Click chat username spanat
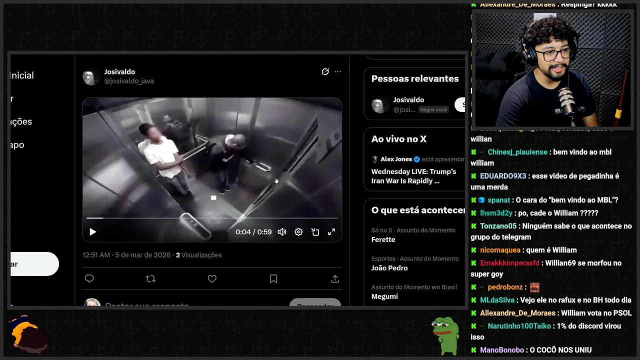Image resolution: width=640 pixels, height=360 pixels. (x=499, y=200)
